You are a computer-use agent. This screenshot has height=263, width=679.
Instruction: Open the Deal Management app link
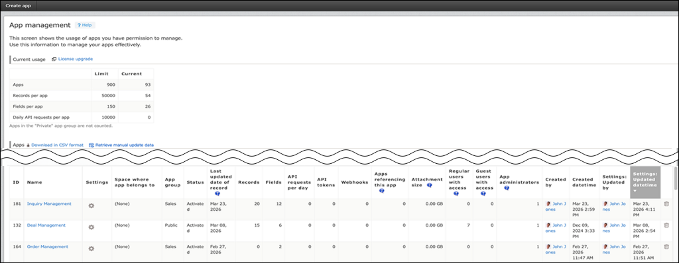pyautogui.click(x=46, y=225)
